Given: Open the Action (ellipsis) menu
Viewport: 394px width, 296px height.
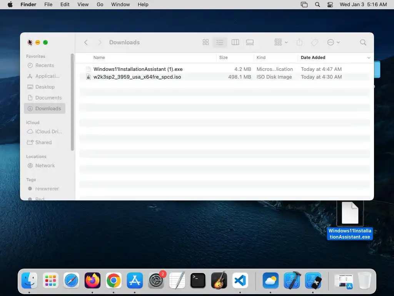Looking at the screenshot, I should click(x=333, y=42).
